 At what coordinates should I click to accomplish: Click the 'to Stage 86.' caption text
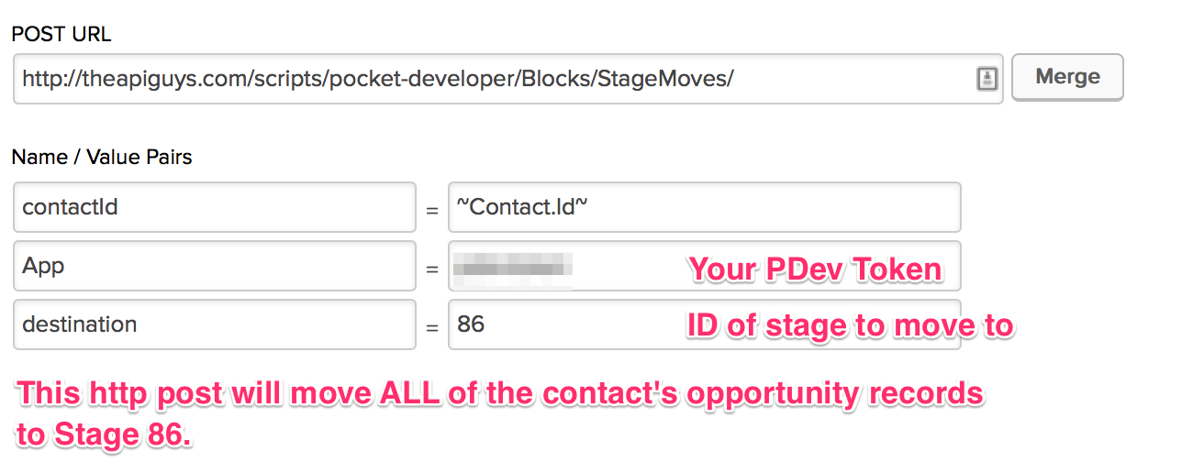[105, 434]
